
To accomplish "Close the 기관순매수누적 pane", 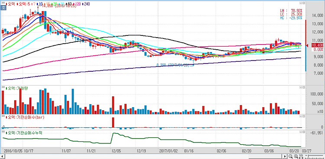I will (304, 132).
